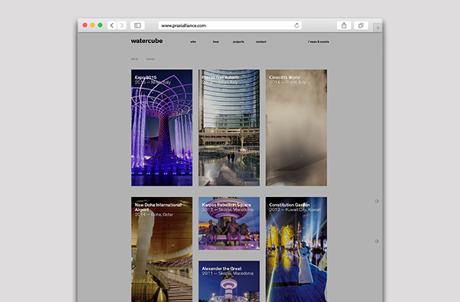Open the Expo 2015 Milan project card
Image resolution: width=460 pixels, height=302 pixels.
(162, 127)
